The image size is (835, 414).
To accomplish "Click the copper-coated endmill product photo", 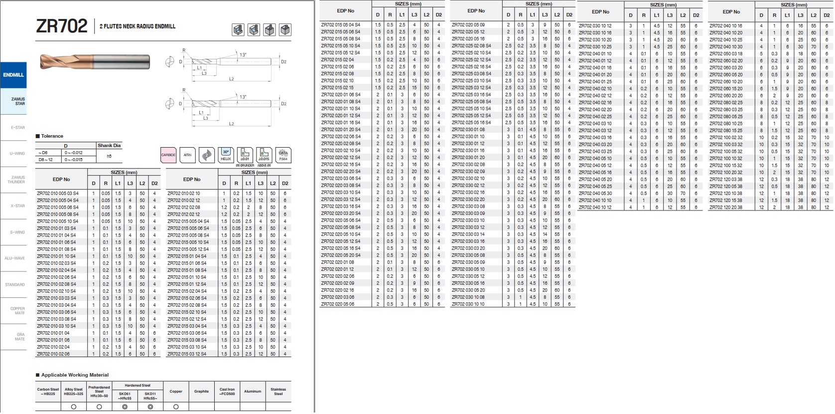I will click(x=94, y=62).
